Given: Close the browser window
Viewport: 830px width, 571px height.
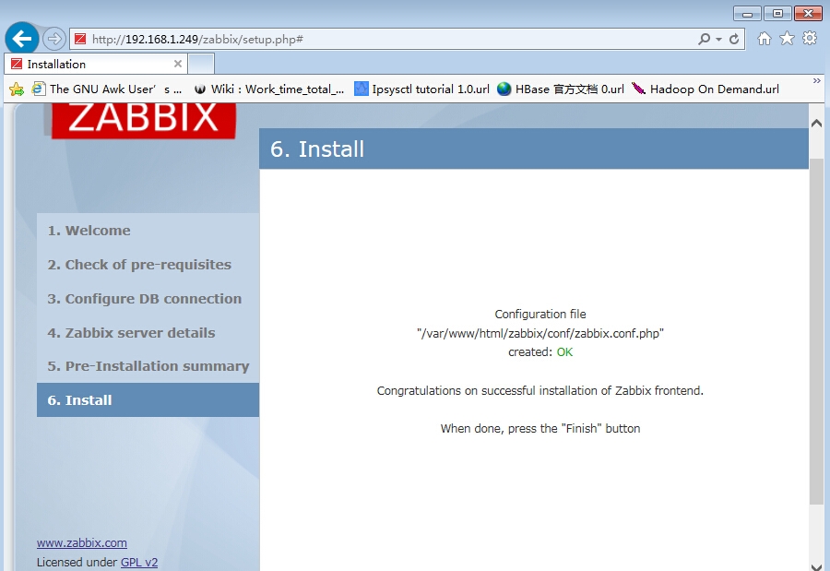Looking at the screenshot, I should coord(808,14).
